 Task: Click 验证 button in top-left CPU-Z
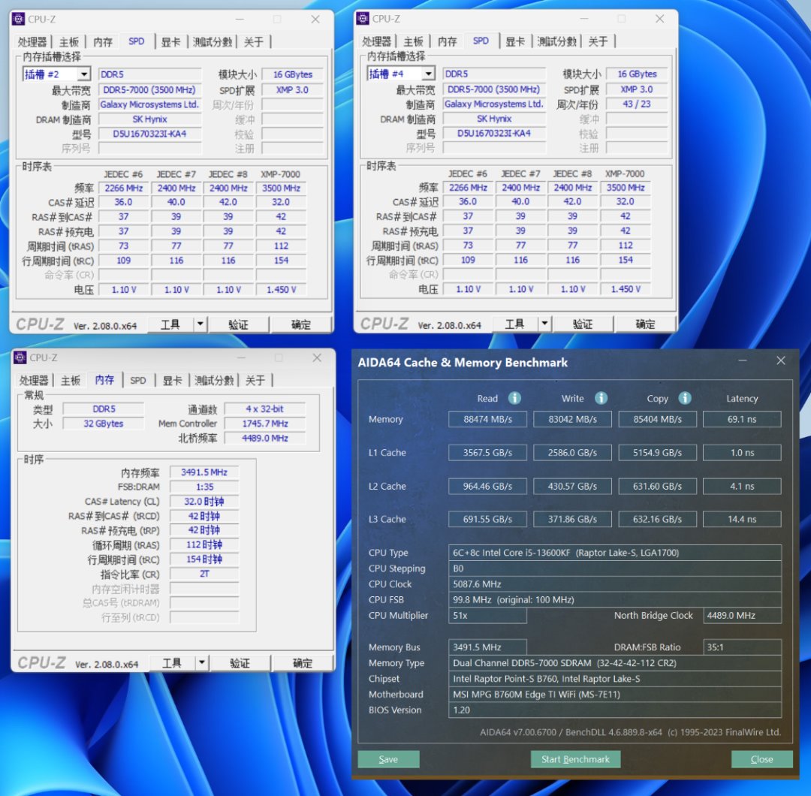coord(239,324)
